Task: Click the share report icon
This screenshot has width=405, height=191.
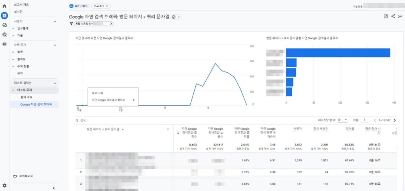Action: pos(393,16)
